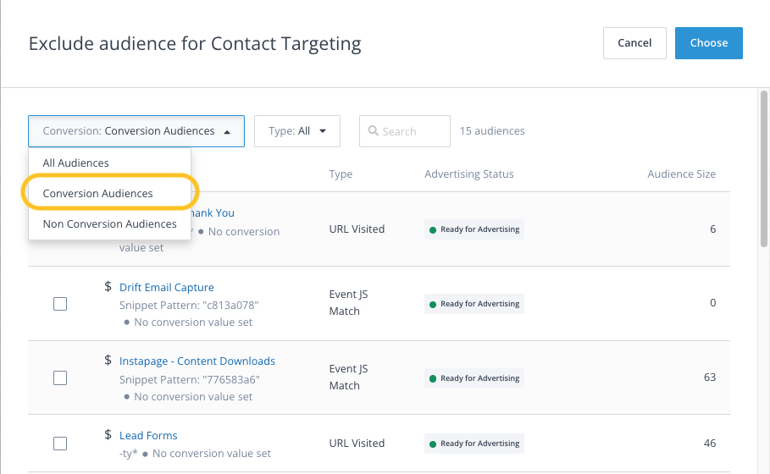Screen dimensions: 770x474
Task: Click the vertical scrollbar of the audience list
Action: point(764,169)
